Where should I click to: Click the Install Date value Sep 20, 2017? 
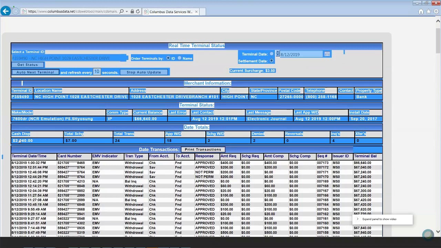[364, 119]
